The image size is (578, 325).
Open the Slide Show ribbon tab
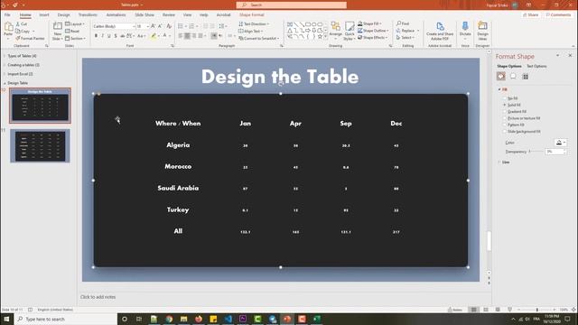(x=144, y=14)
